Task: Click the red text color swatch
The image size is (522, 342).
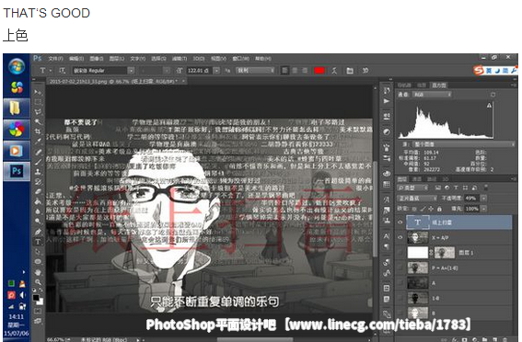Action: tap(319, 71)
